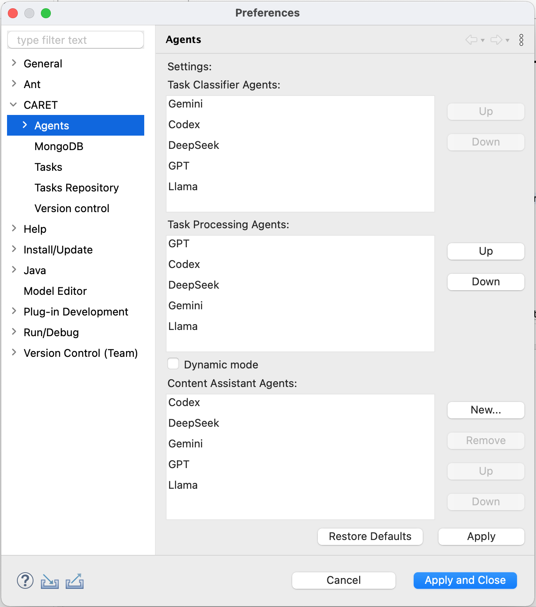Select MongoDB in the sidebar
536x607 pixels.
click(x=59, y=146)
